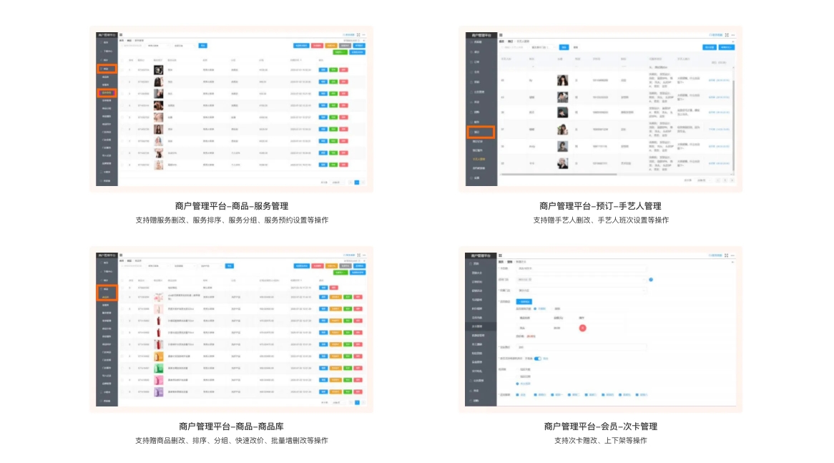Uncheck first blue checkbox in card form bottom row
The height and width of the screenshot is (463, 834).
click(516, 394)
